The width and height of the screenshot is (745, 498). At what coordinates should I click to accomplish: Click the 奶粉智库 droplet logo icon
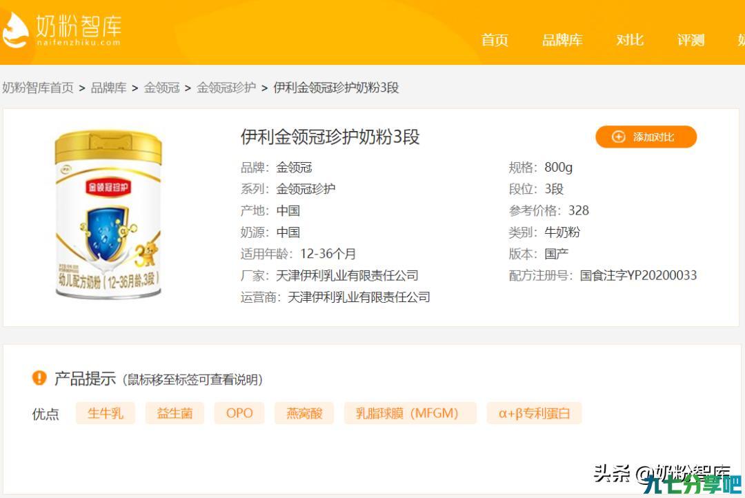click(x=14, y=30)
